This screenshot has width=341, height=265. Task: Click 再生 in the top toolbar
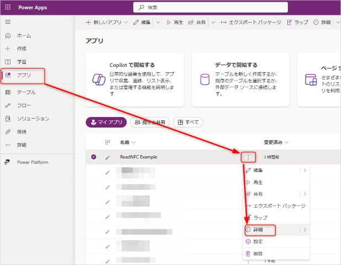[x=175, y=23]
